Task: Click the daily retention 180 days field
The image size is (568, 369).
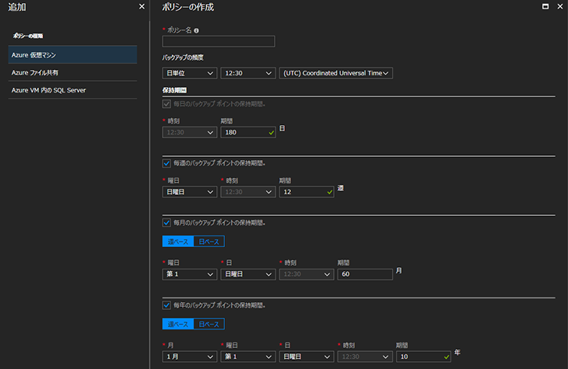Action: click(247, 132)
